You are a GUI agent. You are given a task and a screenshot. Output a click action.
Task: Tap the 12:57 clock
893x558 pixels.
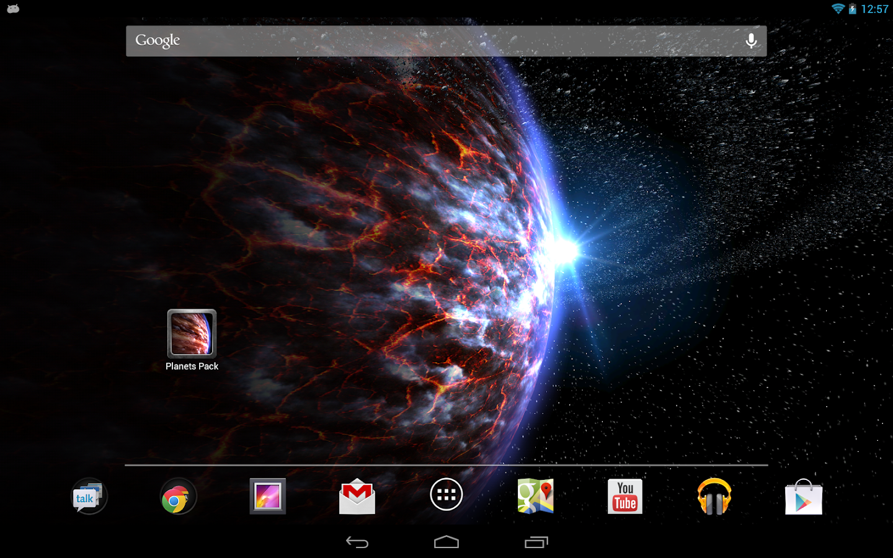[x=874, y=9]
